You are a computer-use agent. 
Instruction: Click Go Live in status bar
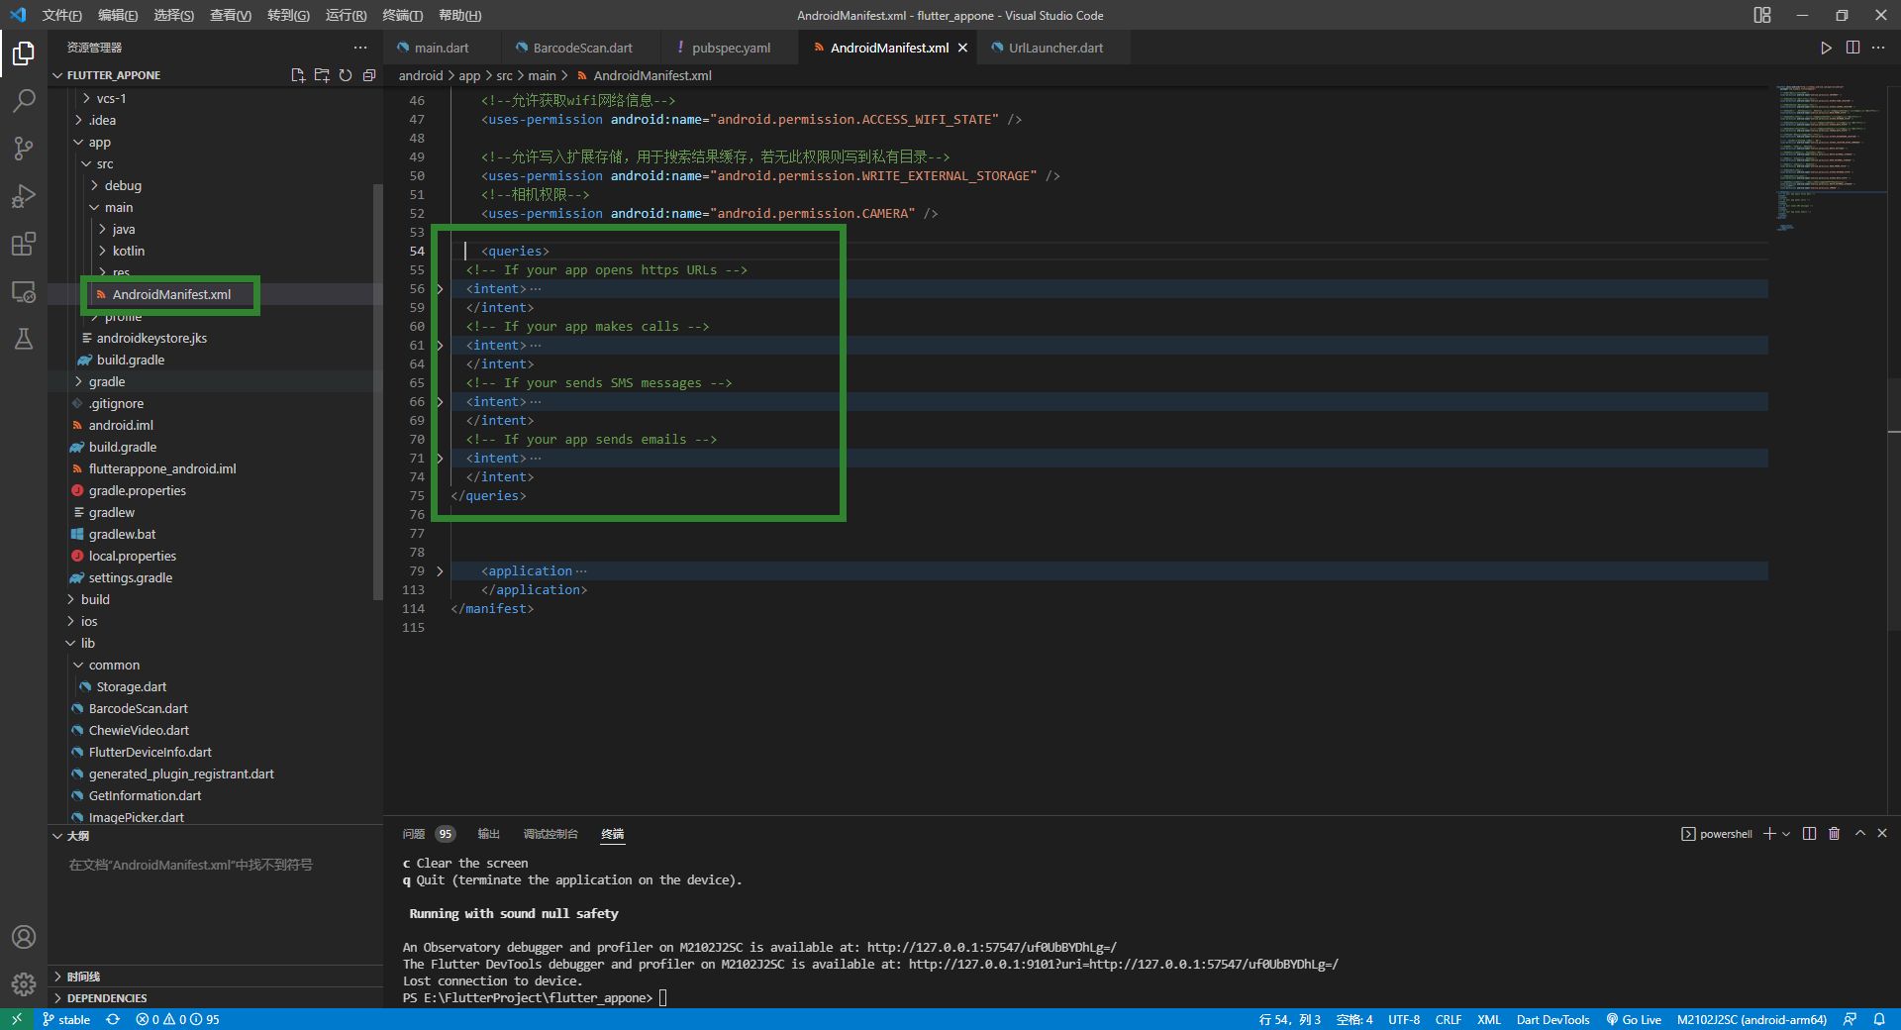click(x=1634, y=1019)
